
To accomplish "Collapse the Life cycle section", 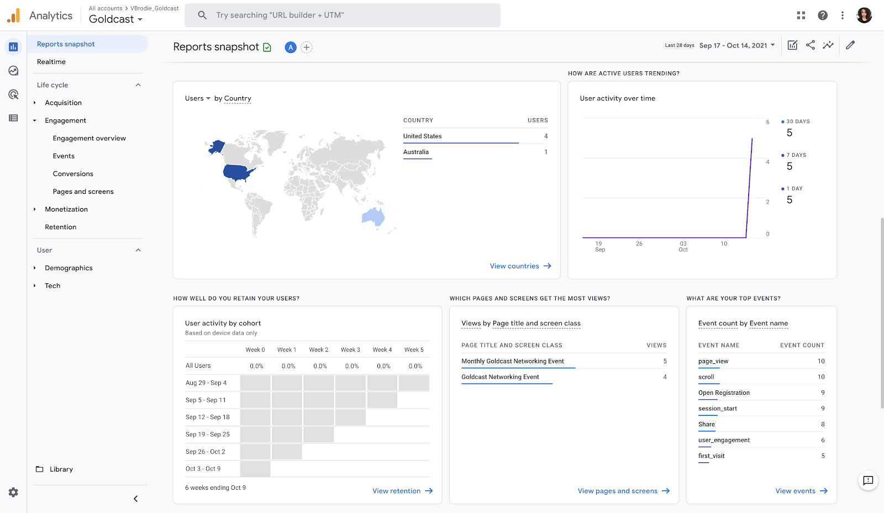I will (138, 85).
